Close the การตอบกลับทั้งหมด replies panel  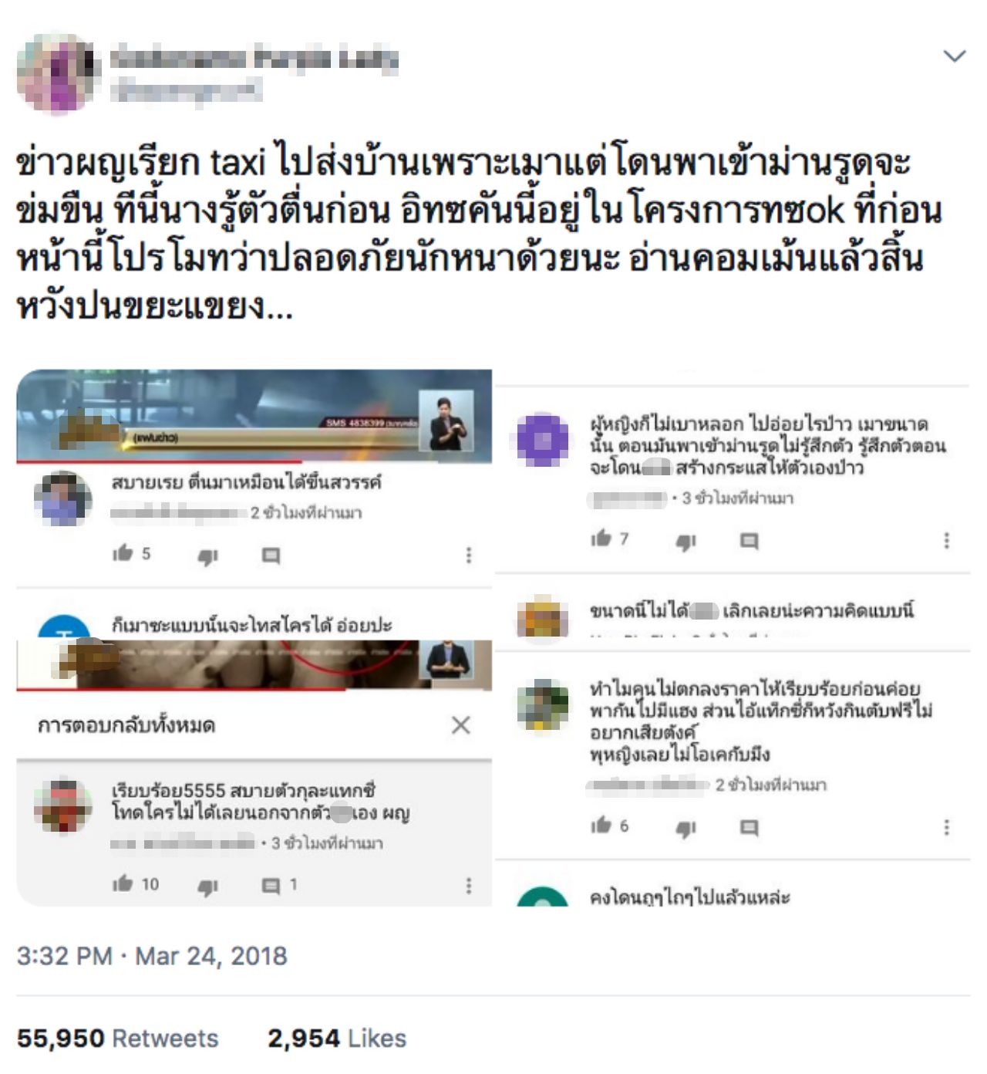(461, 724)
